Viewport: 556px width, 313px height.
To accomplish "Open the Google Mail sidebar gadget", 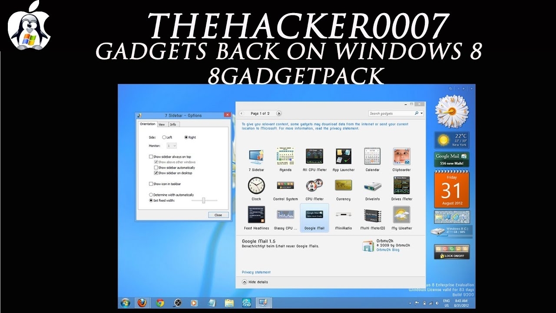I will (x=452, y=160).
